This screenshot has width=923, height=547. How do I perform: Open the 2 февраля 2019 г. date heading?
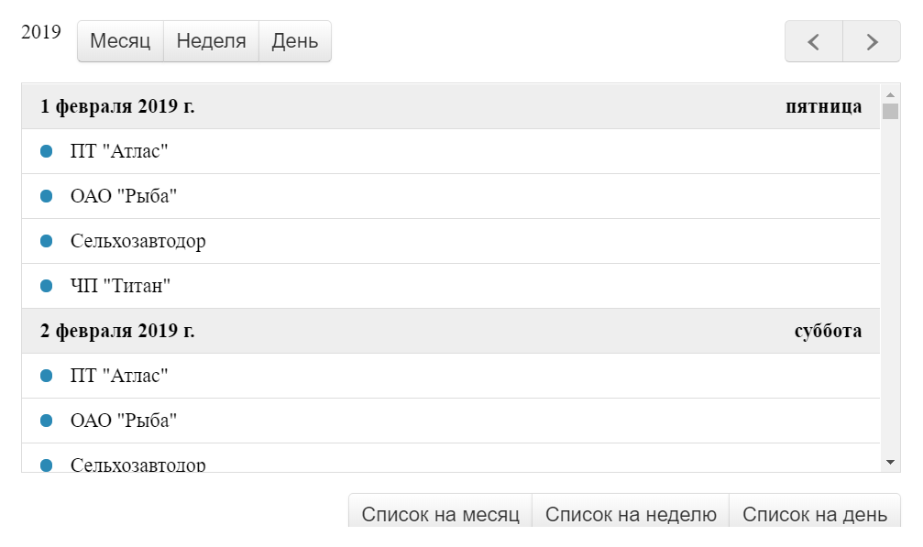pos(117,331)
